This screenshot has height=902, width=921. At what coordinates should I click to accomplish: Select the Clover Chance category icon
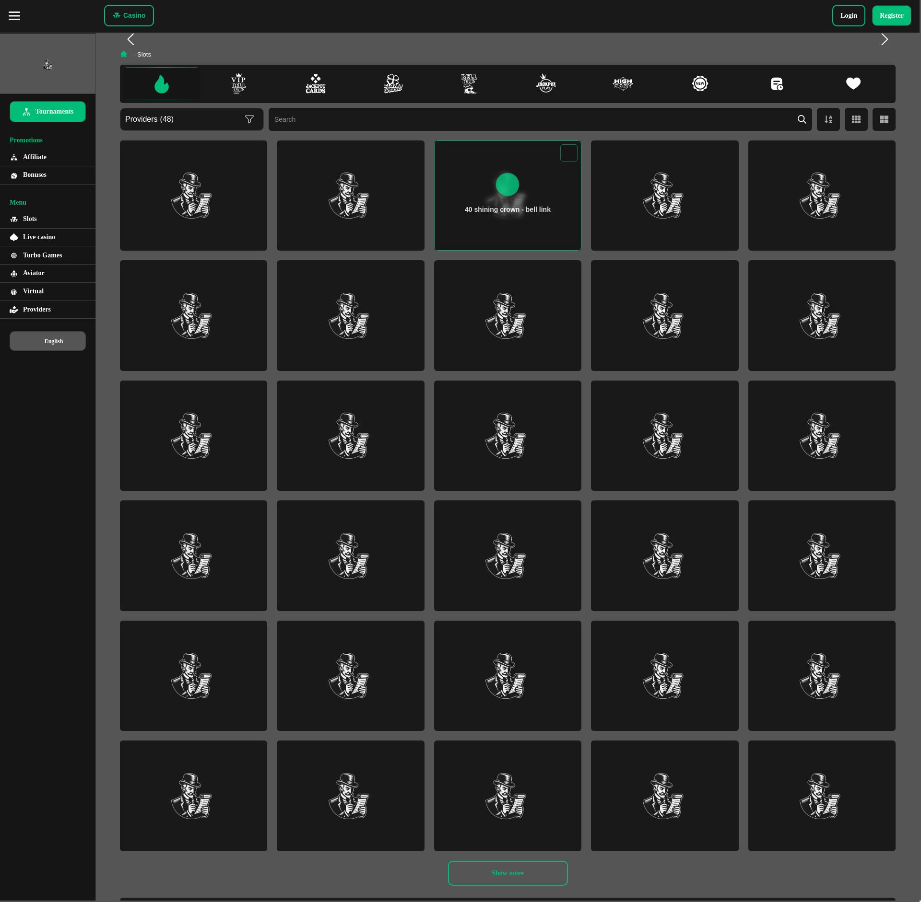tap(393, 84)
